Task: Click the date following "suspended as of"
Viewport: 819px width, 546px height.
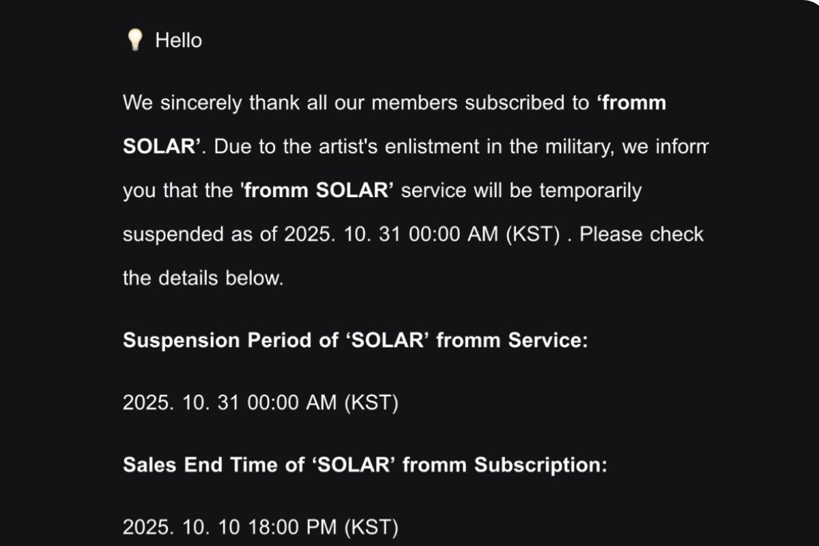Action: point(422,234)
